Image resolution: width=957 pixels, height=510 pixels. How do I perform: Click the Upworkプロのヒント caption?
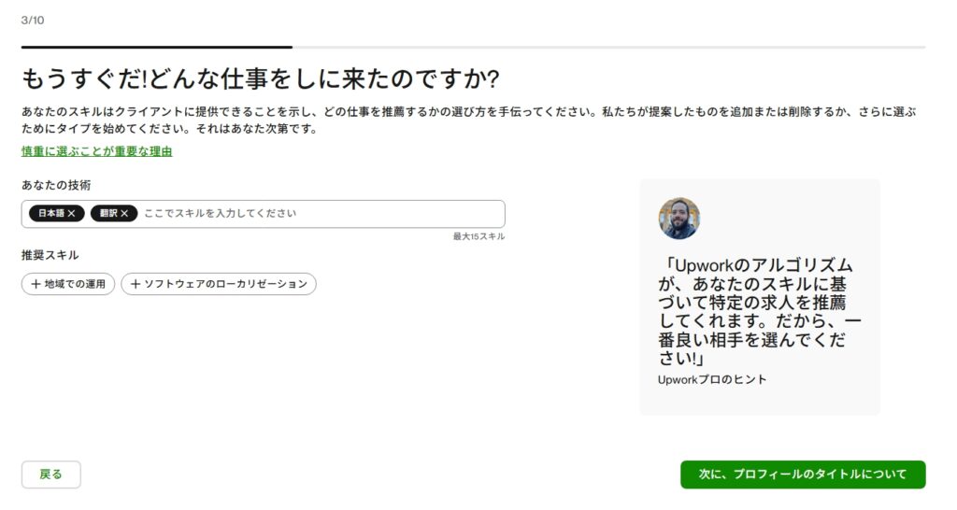[712, 380]
